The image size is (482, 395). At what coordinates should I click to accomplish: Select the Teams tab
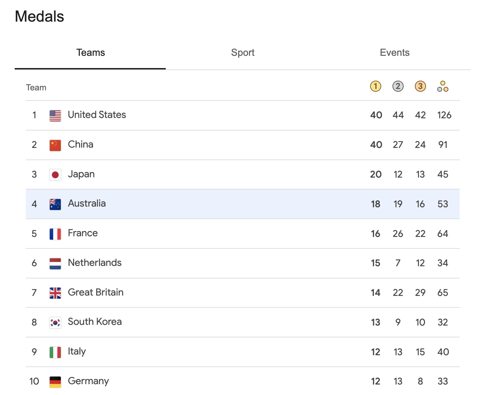[90, 52]
